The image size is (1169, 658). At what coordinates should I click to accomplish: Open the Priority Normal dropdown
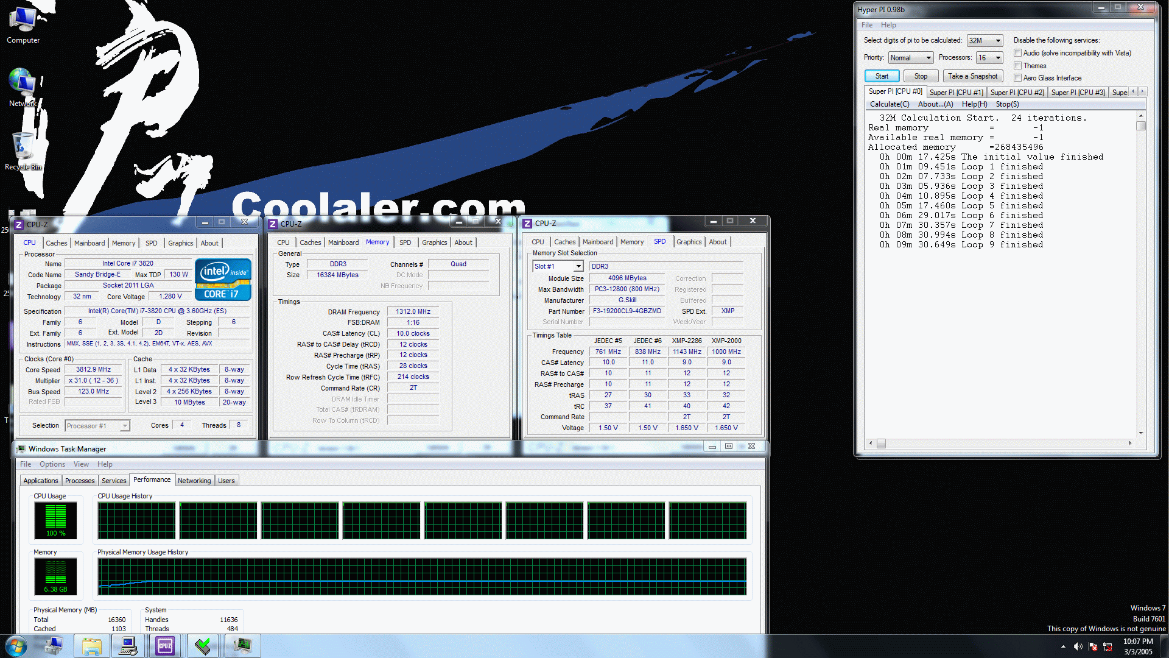point(910,58)
